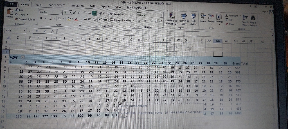This screenshot has width=288, height=129.
Task: Toggle Bold formatting
Action: coord(41,18)
